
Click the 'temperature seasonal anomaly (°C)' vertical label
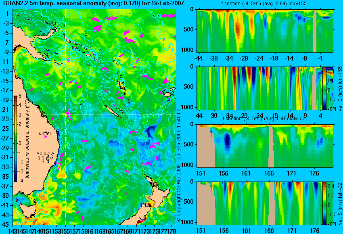pyautogui.click(x=27, y=139)
